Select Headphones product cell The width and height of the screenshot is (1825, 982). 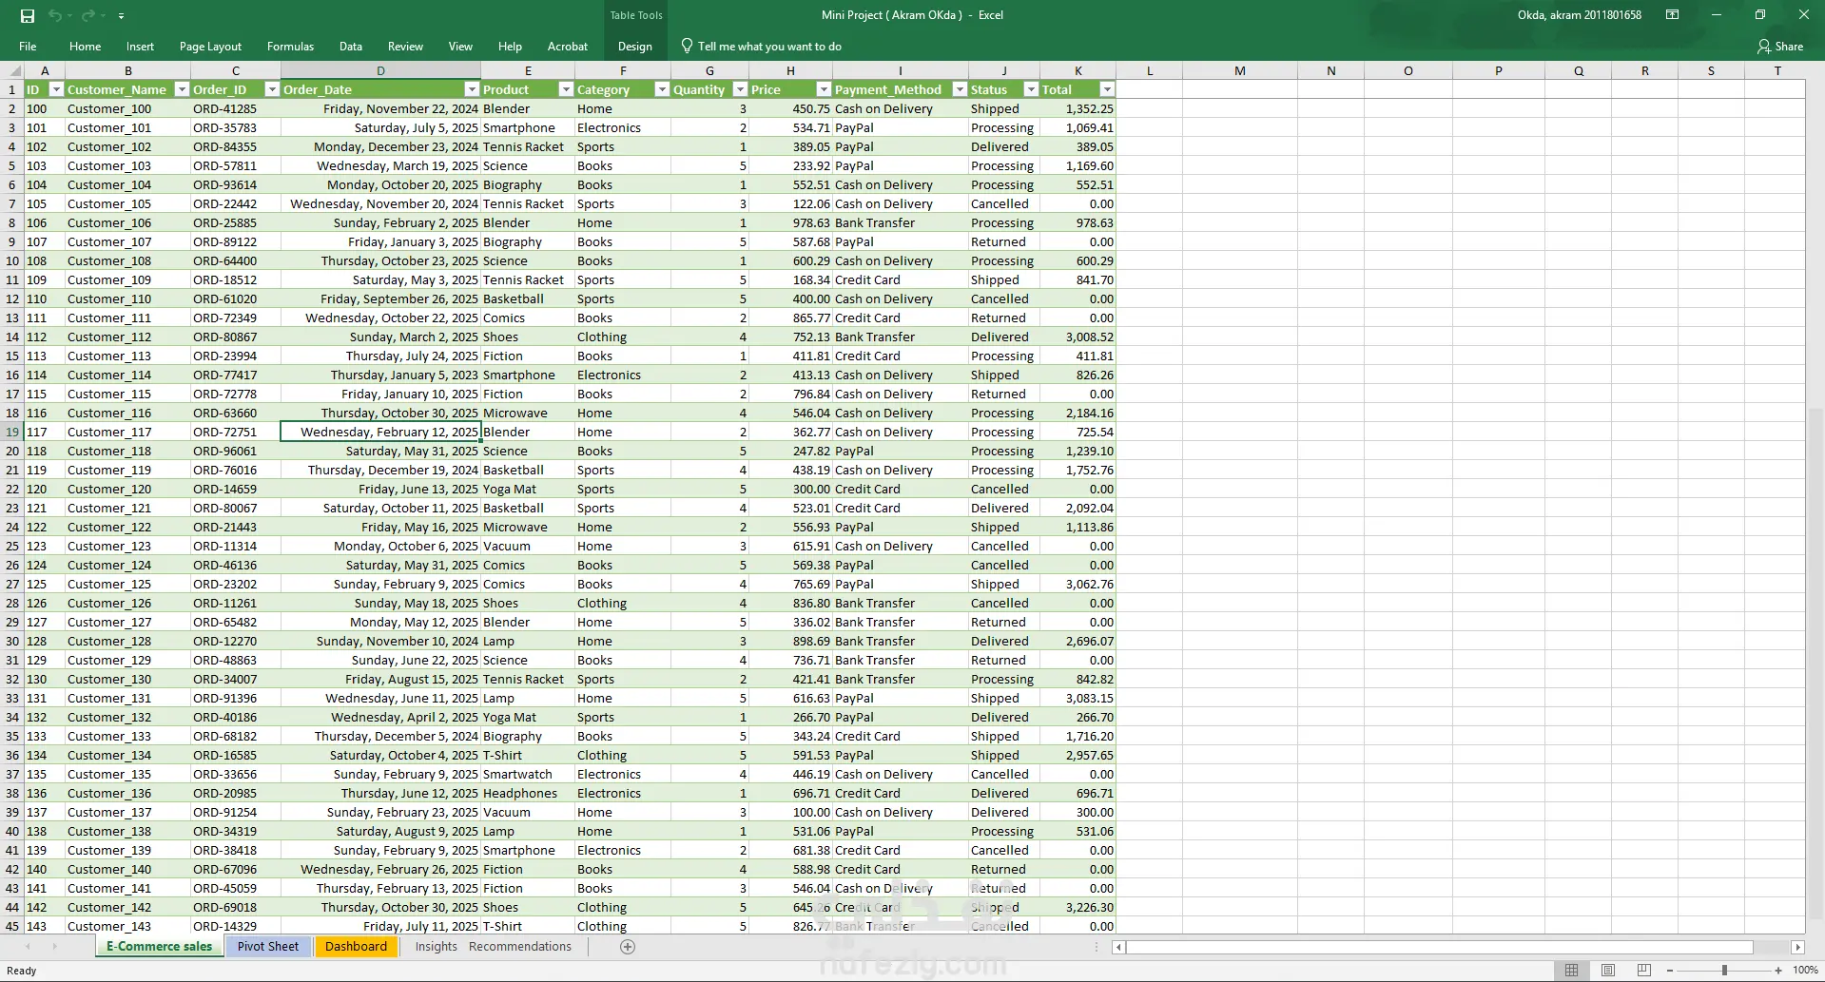click(528, 793)
